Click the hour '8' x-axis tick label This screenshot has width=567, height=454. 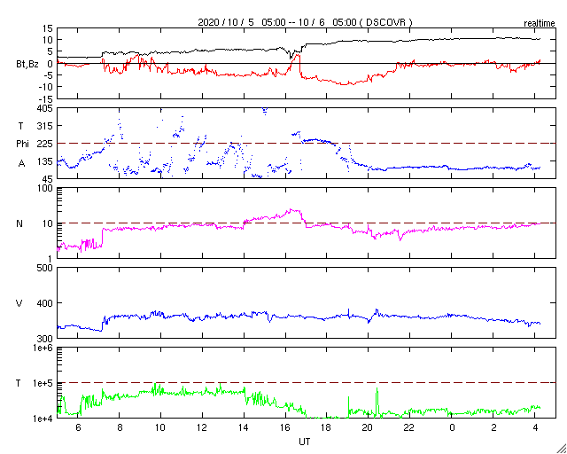pos(120,427)
